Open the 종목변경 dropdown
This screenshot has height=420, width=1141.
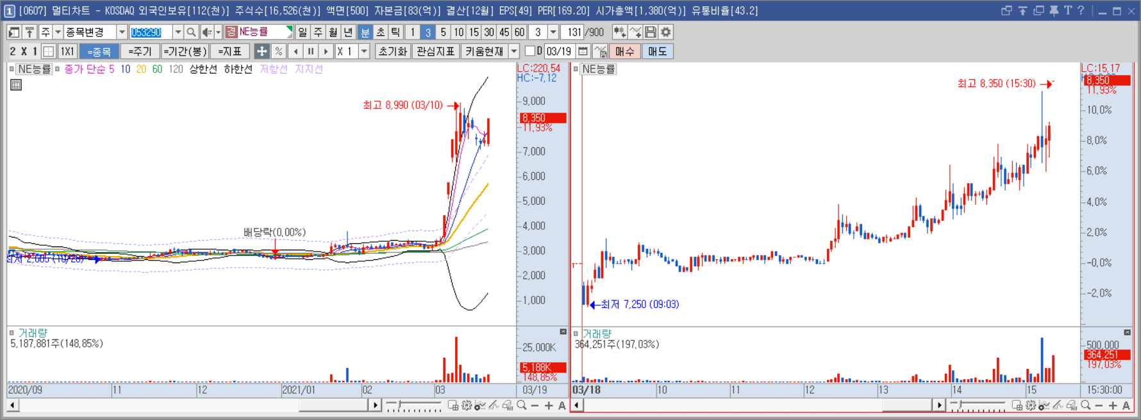click(x=122, y=32)
